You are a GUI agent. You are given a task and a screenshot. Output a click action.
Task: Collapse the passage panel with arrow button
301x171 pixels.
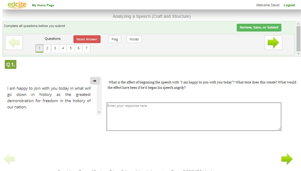95,81
